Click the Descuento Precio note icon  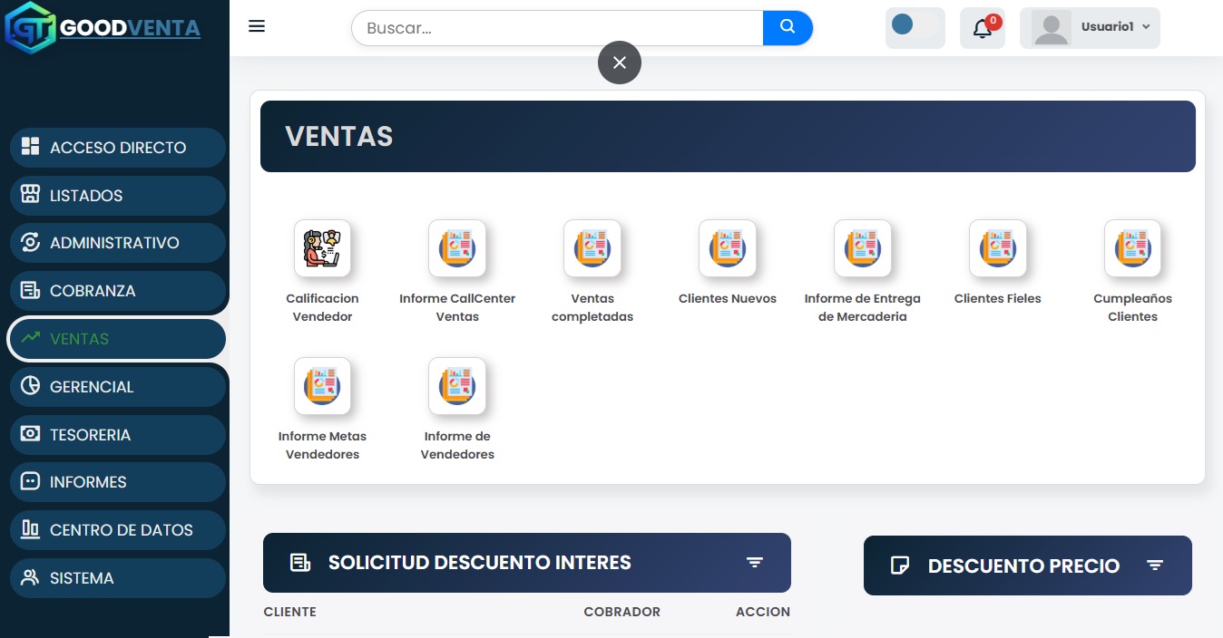(900, 565)
